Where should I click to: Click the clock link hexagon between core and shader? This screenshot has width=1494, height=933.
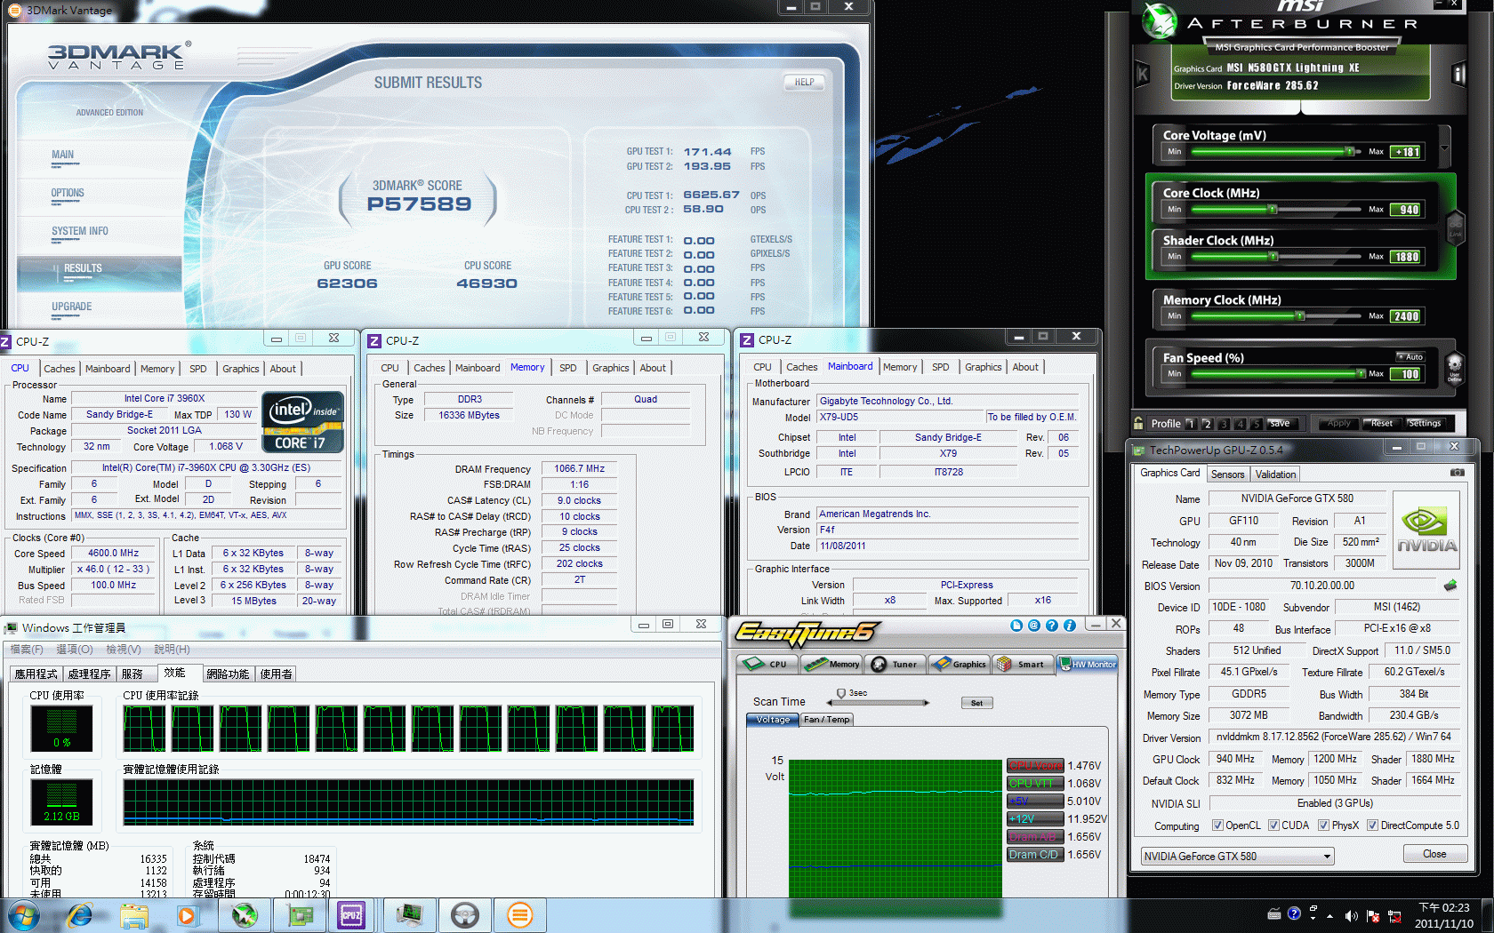(1455, 228)
